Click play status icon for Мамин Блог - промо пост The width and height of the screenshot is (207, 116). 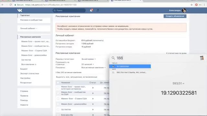point(93,88)
